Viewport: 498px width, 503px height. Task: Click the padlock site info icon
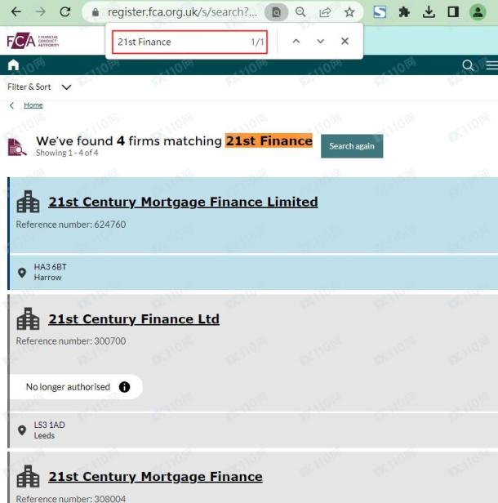(x=96, y=12)
